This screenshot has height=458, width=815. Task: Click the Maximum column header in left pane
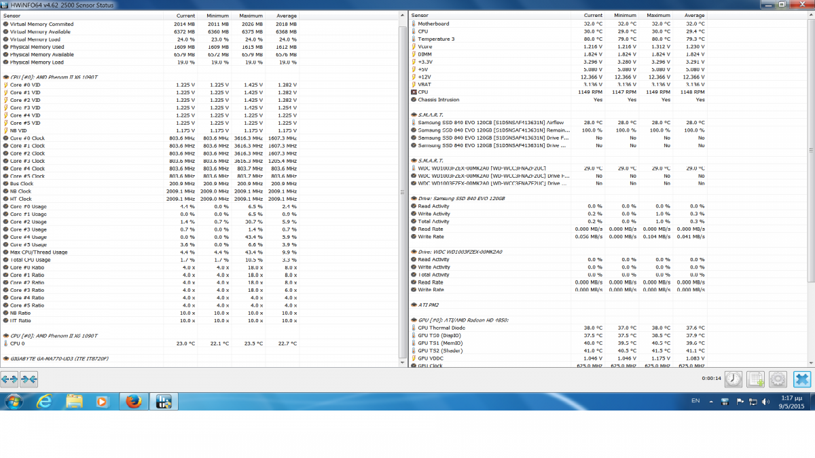coord(250,15)
